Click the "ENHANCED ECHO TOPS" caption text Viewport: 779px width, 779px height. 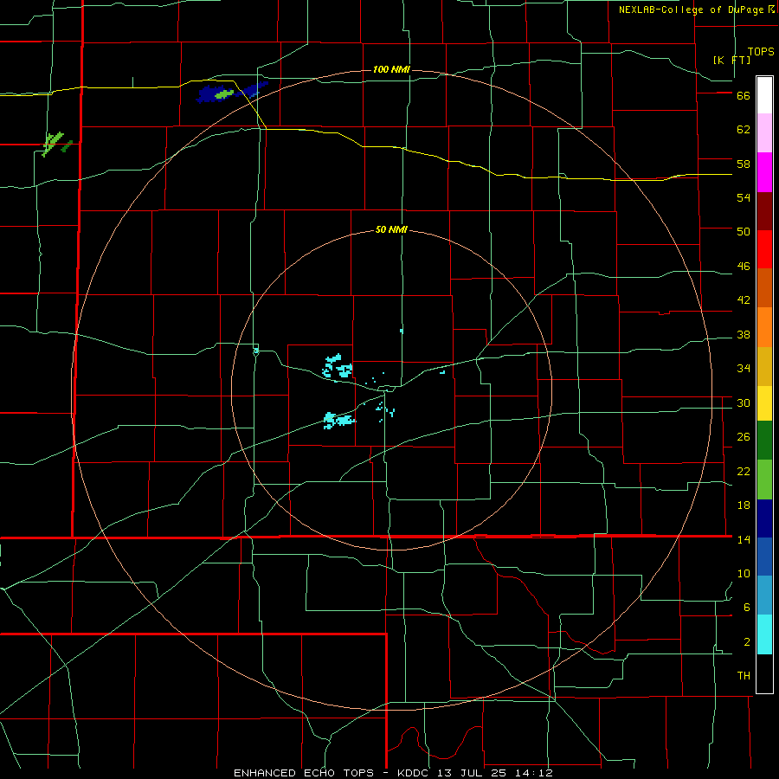304,773
